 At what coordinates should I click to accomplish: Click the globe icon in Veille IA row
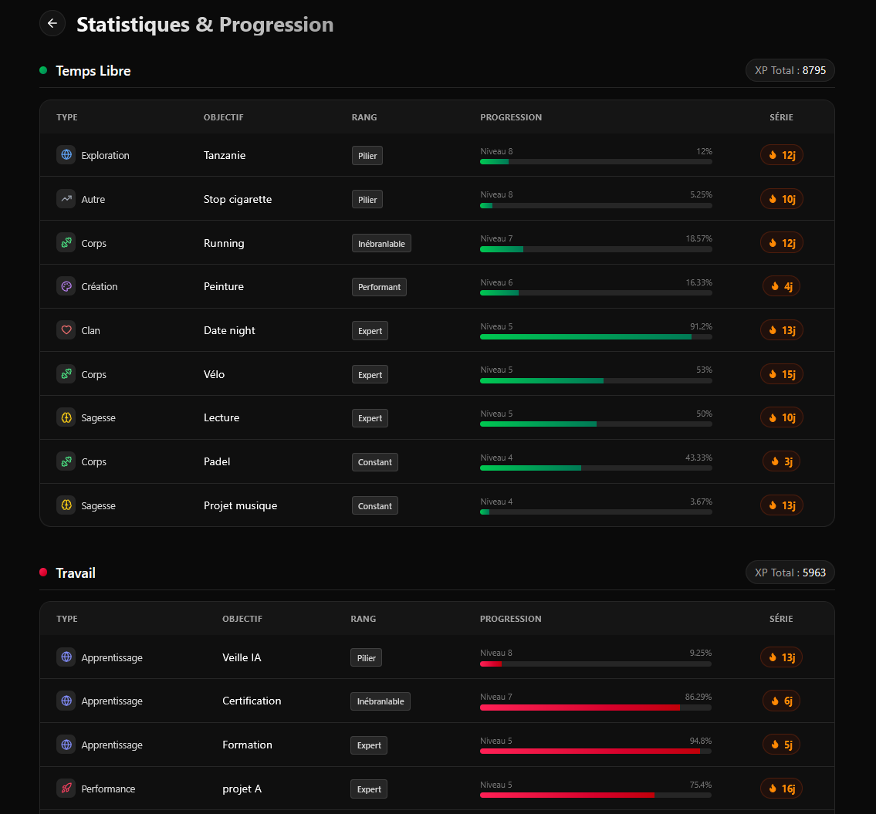(66, 657)
